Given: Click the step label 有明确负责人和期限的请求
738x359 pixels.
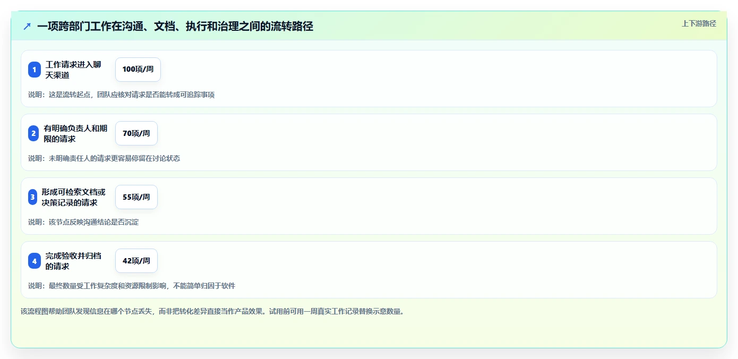Looking at the screenshot, I should coord(75,133).
